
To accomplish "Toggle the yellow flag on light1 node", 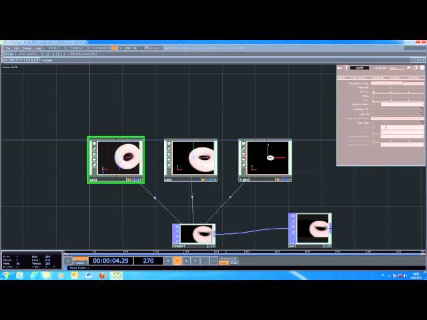I will pos(278,179).
